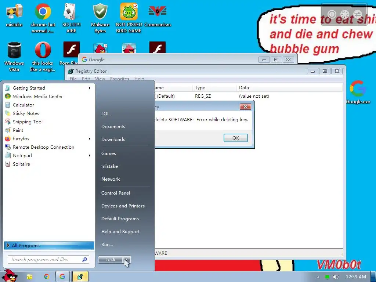Click the Data column header
The image size is (376, 282).
[290, 88]
